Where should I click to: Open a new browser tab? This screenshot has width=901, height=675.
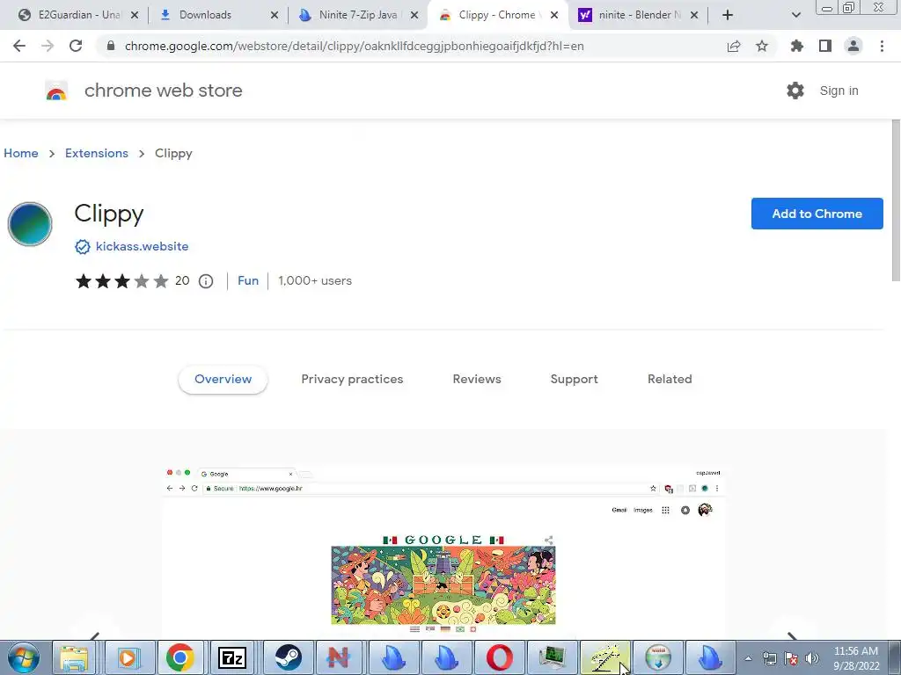(x=728, y=15)
